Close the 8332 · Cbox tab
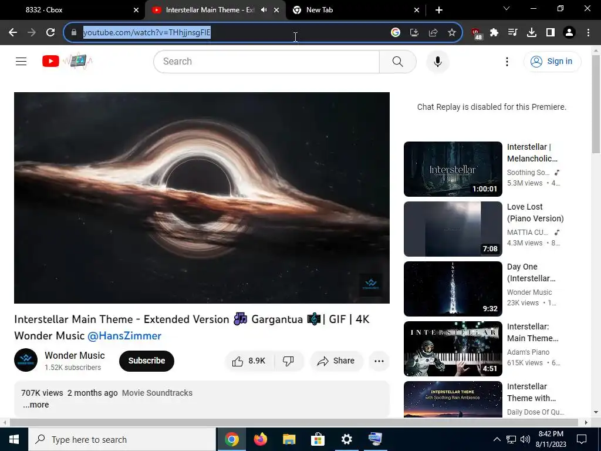 pos(136,10)
